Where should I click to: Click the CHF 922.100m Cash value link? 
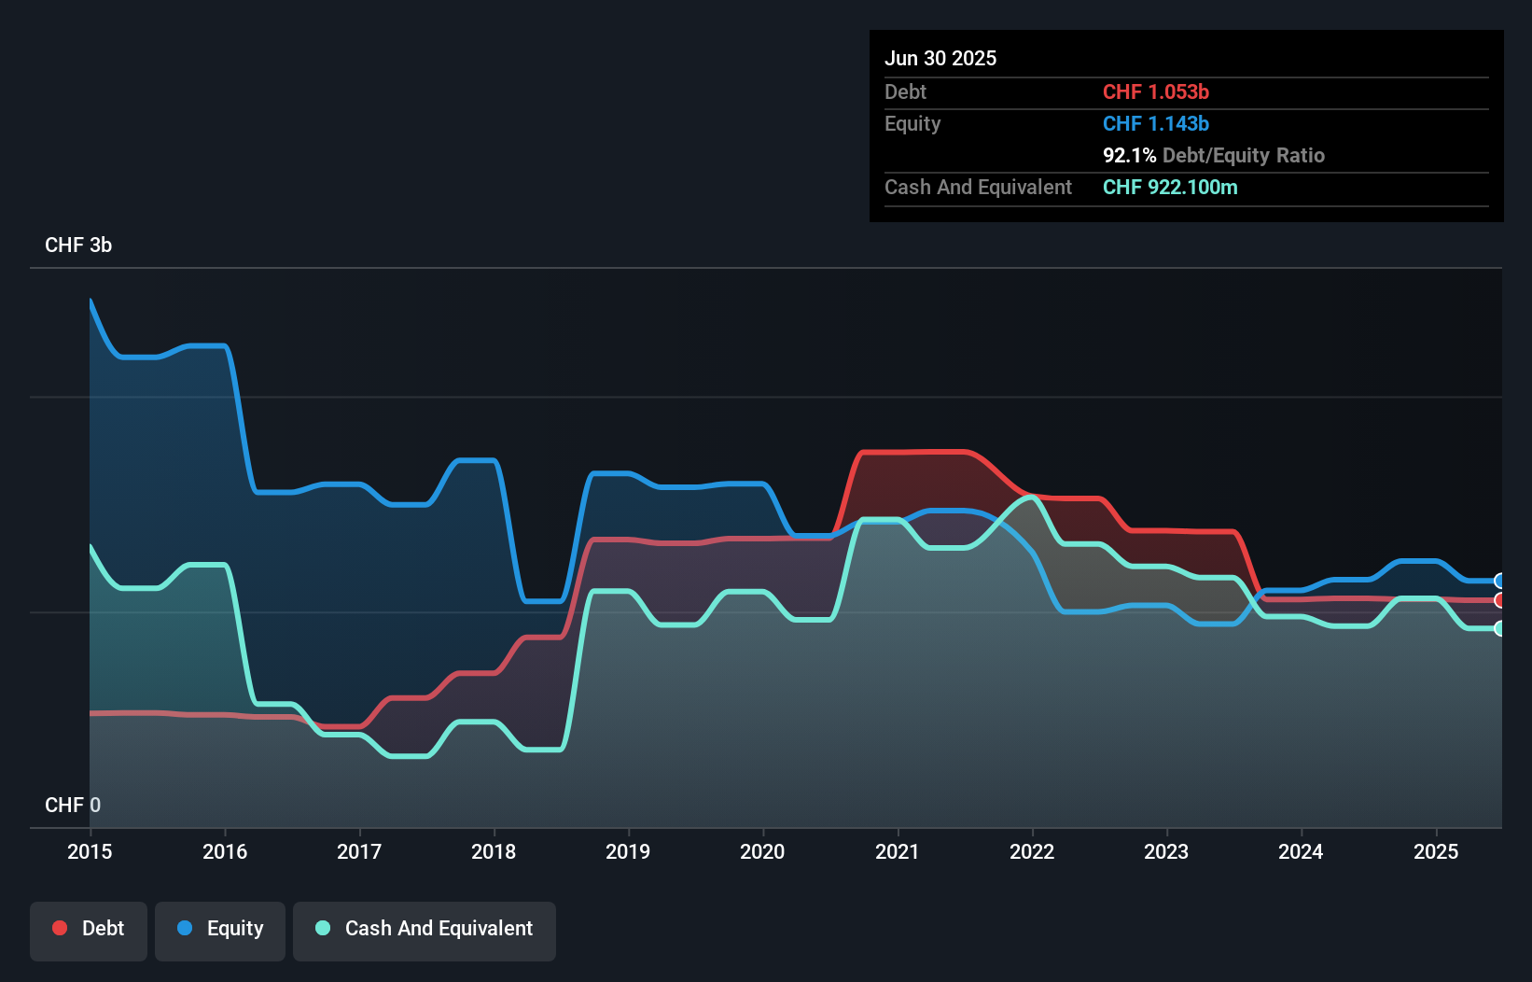(1170, 188)
